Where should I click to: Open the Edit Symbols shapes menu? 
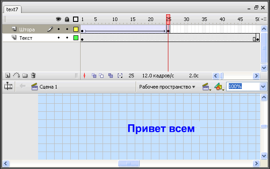[x=219, y=87]
